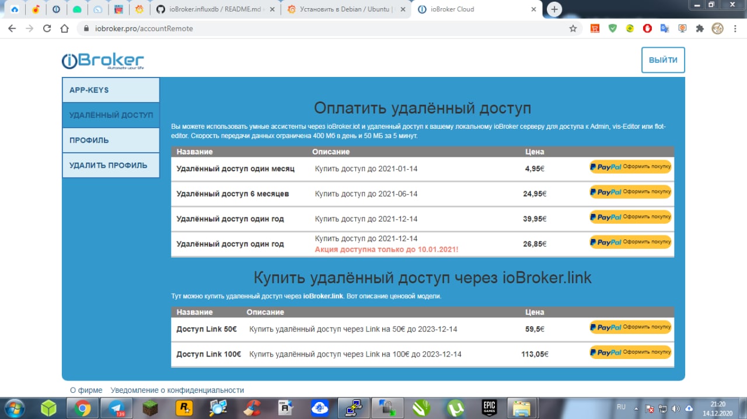Image resolution: width=747 pixels, height=419 pixels.
Task: Buy Link 50€ access via PayPal
Action: tap(630, 327)
